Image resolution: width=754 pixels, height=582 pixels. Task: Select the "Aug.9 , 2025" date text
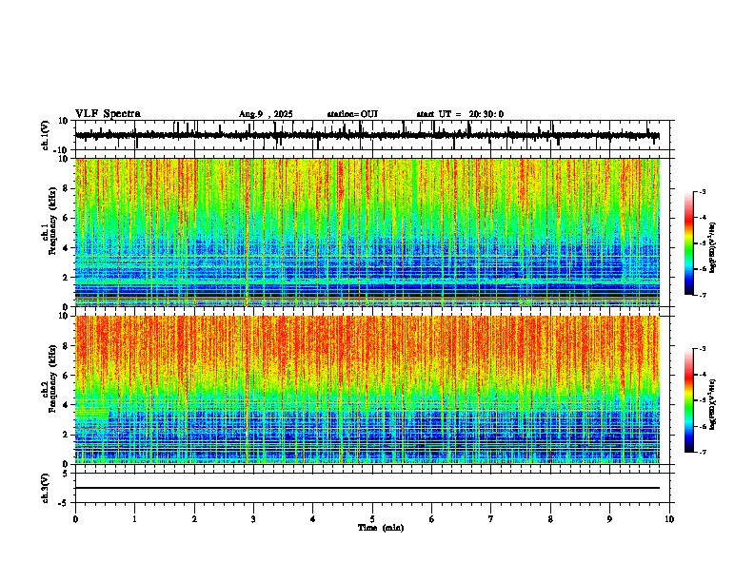click(266, 114)
